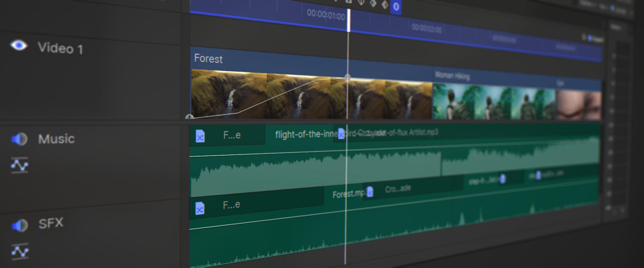Mute the SFX track speaker icon

(20, 226)
